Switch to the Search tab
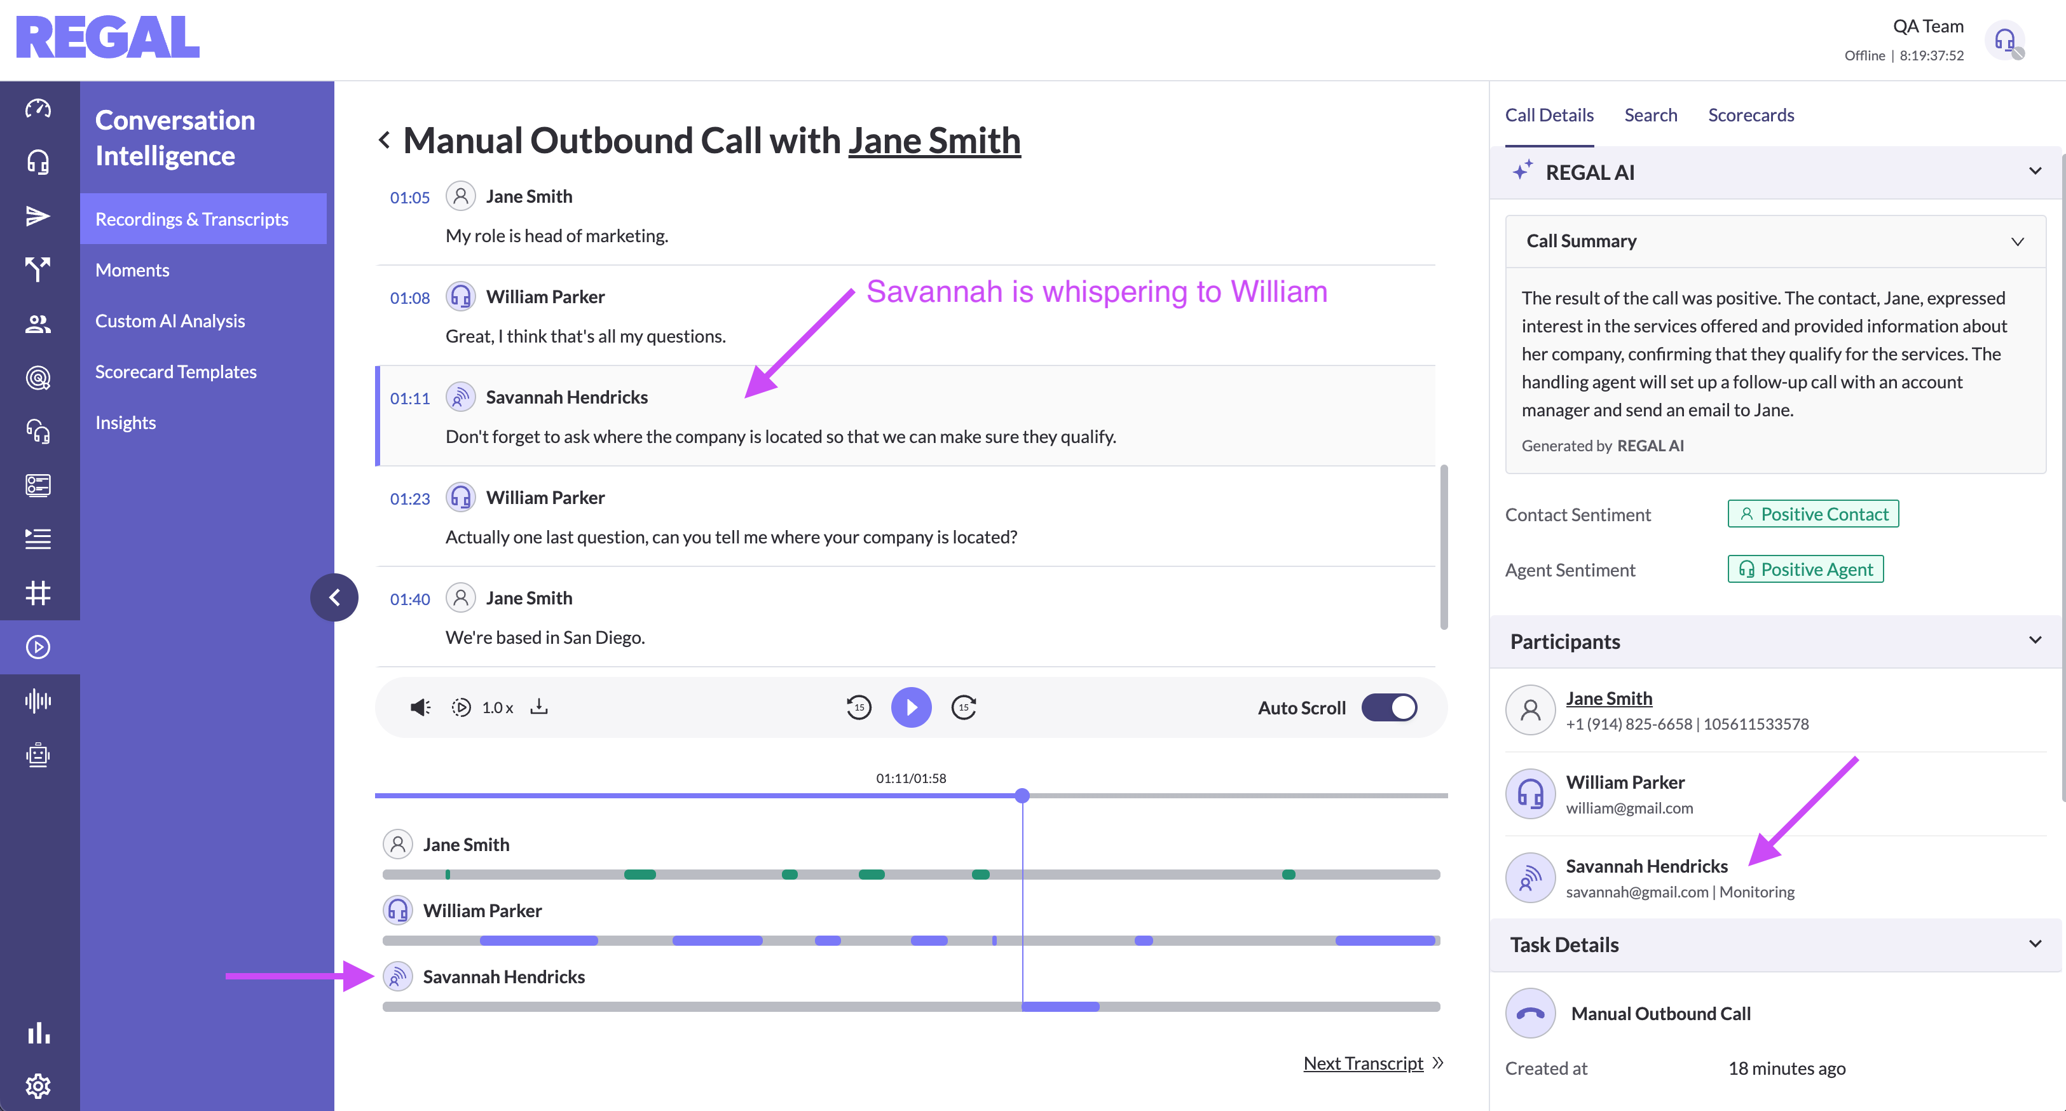Image resolution: width=2066 pixels, height=1111 pixels. click(x=1650, y=114)
